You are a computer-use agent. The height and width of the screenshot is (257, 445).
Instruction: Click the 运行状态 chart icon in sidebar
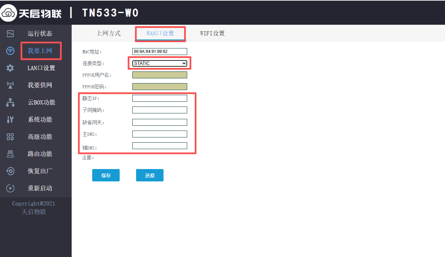[10, 34]
